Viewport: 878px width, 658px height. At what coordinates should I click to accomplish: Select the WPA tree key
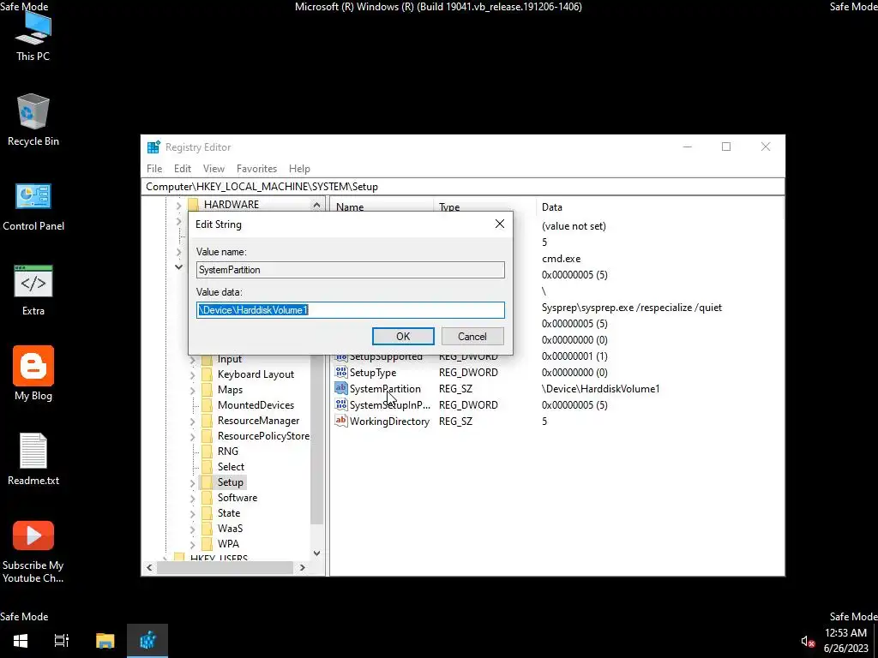point(228,544)
